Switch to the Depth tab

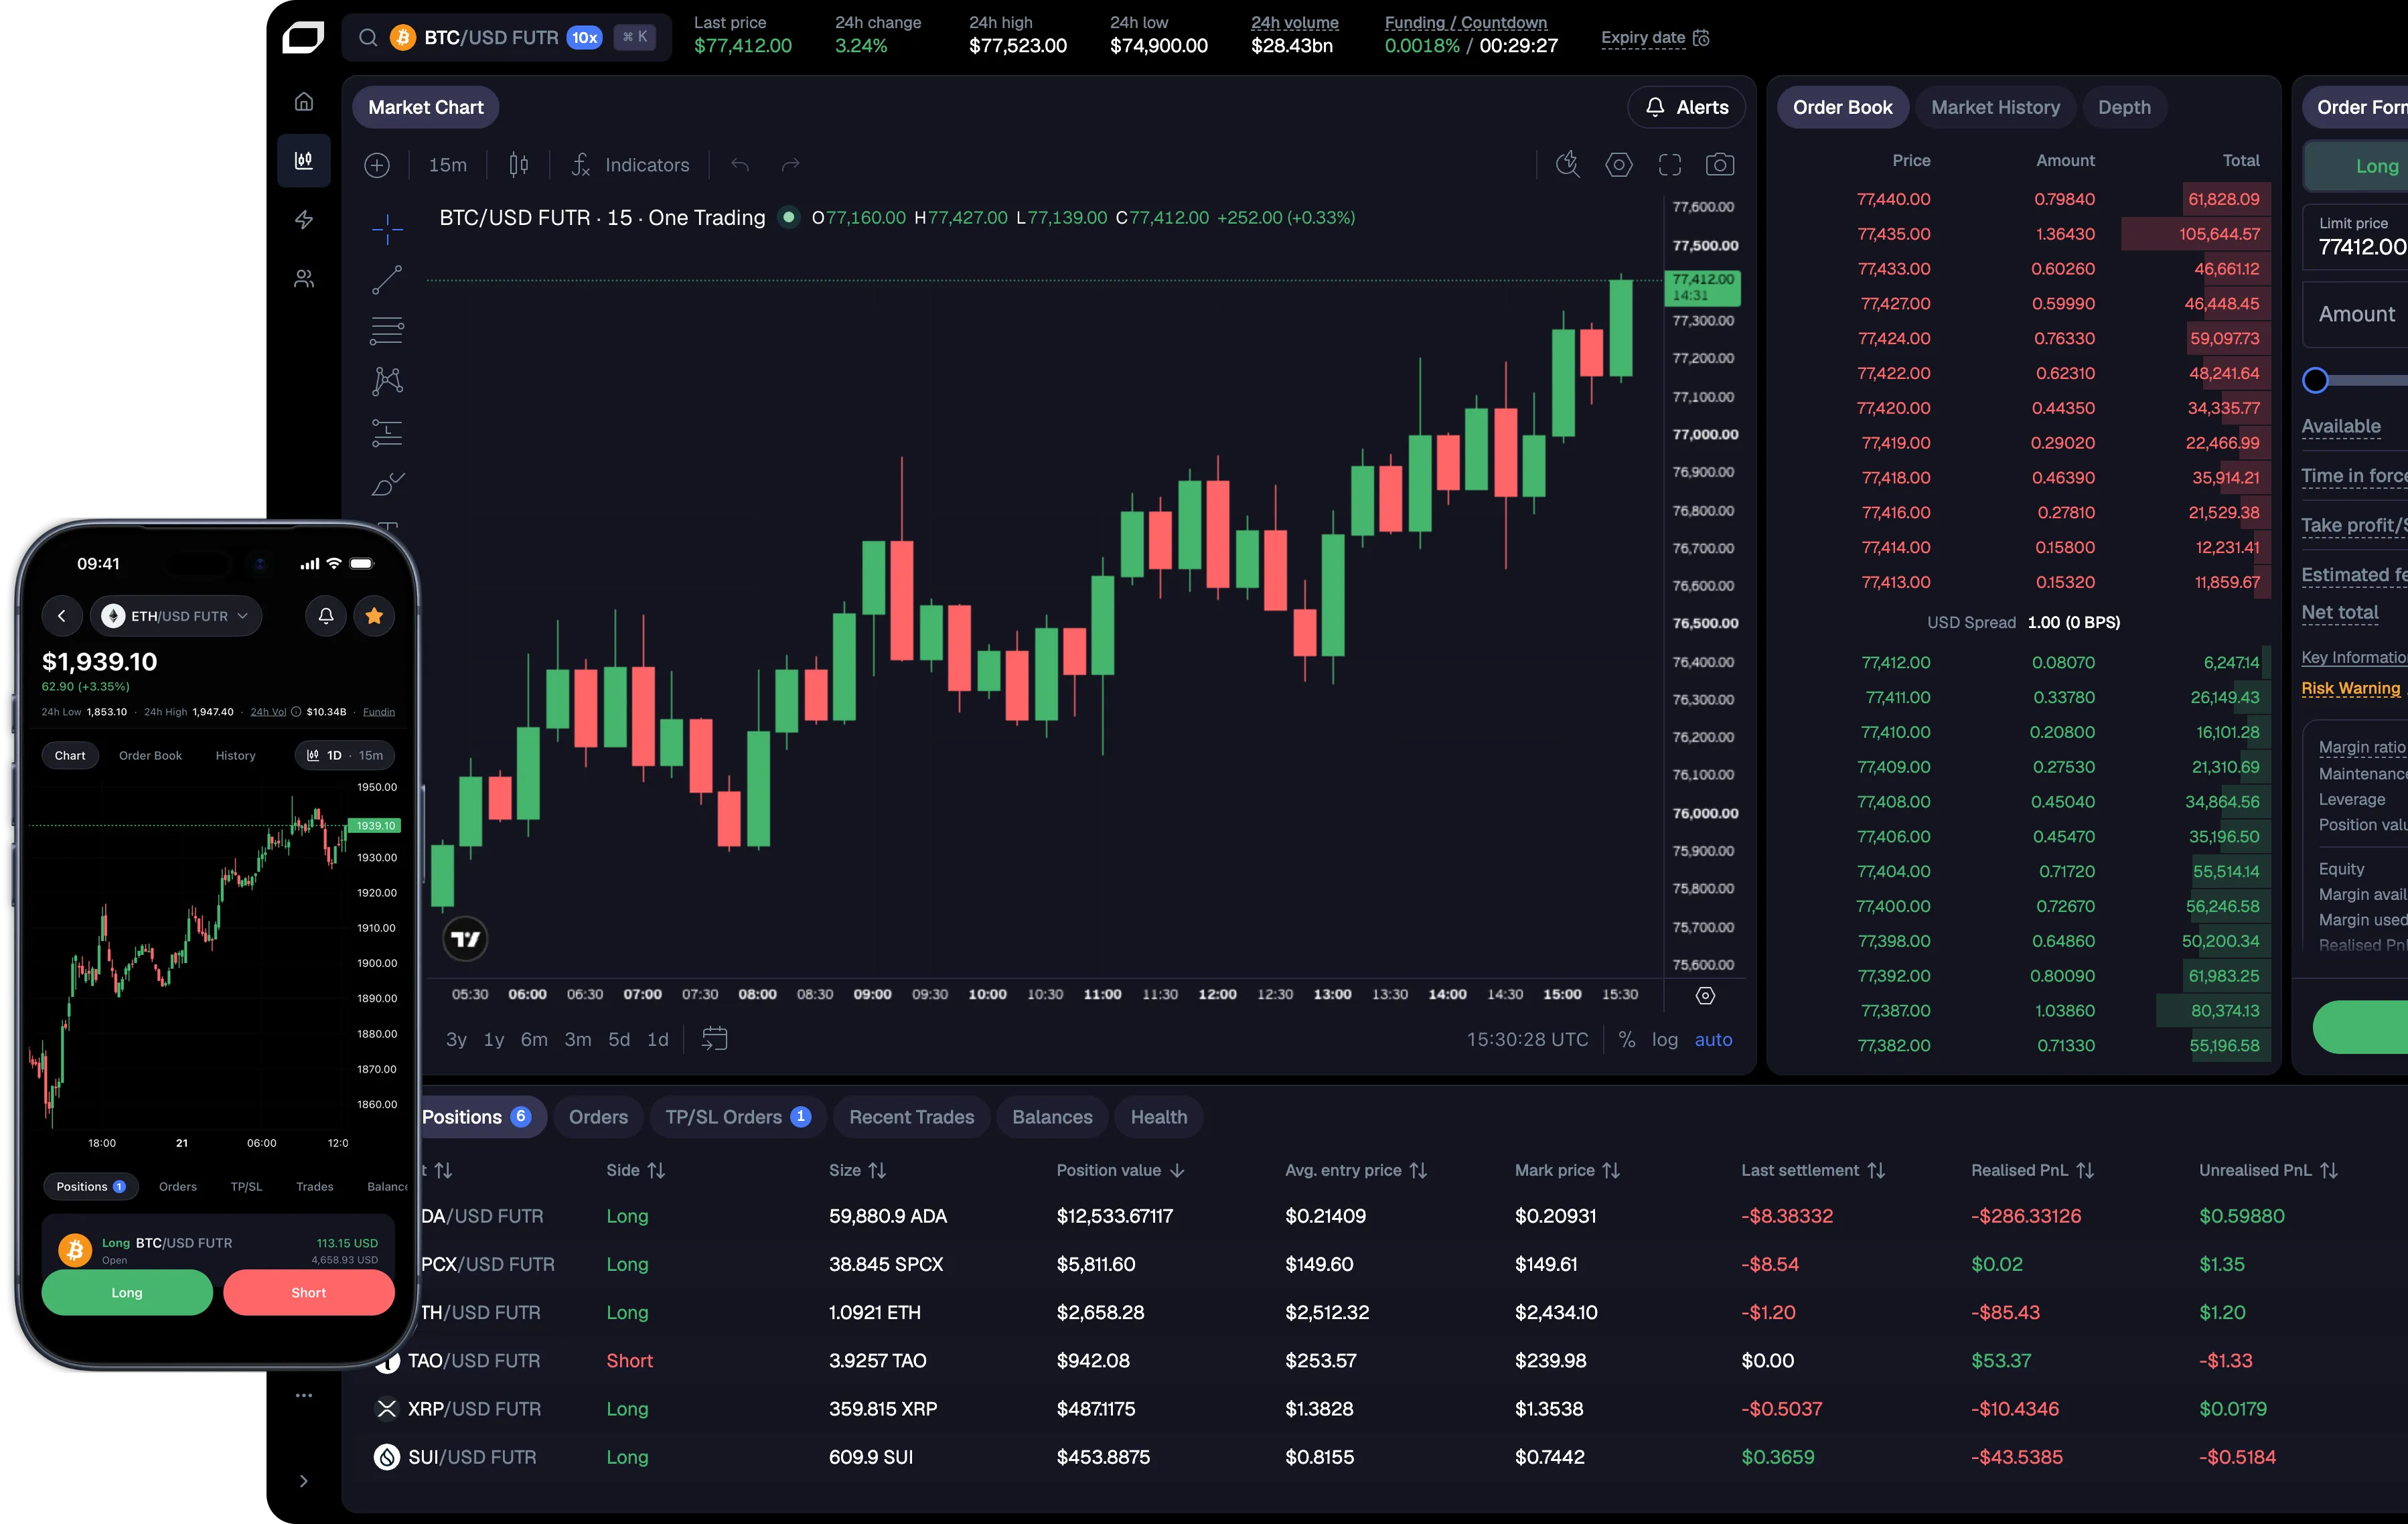coord(2124,107)
